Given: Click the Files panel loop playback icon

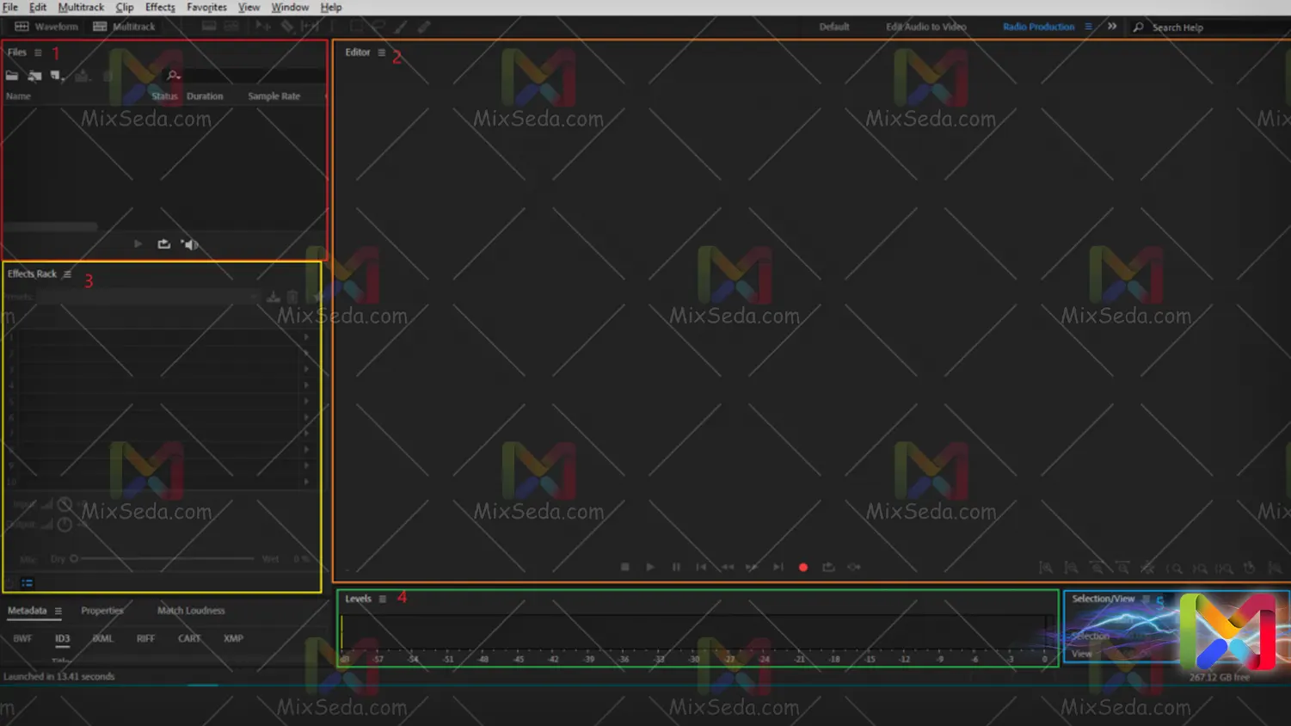Looking at the screenshot, I should [x=163, y=244].
